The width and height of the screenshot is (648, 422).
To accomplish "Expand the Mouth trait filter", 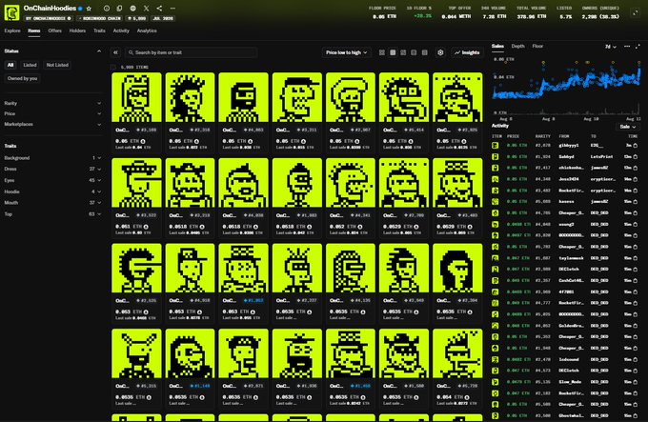I will click(52, 203).
